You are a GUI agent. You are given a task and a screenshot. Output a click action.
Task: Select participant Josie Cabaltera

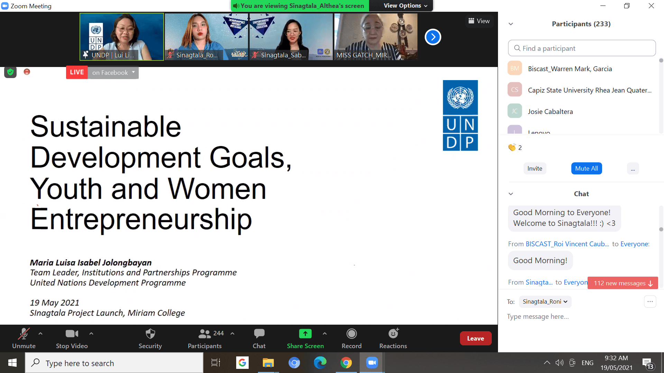[582, 112]
